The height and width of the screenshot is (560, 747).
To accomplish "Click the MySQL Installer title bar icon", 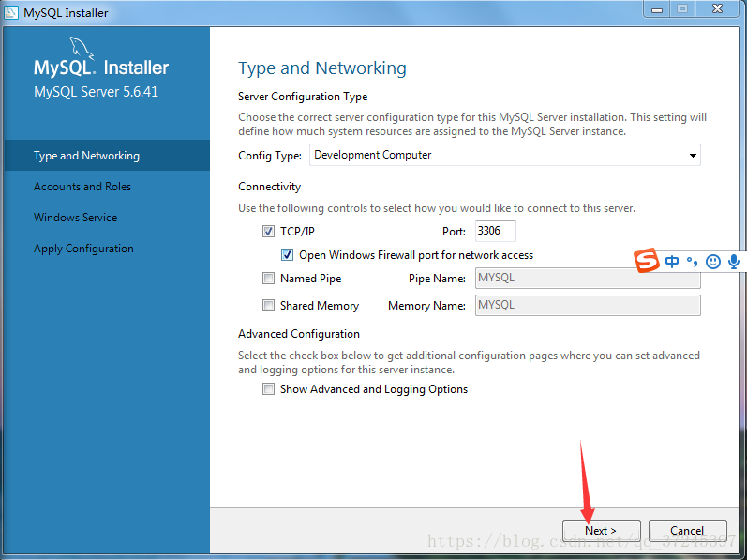I will pos(11,12).
